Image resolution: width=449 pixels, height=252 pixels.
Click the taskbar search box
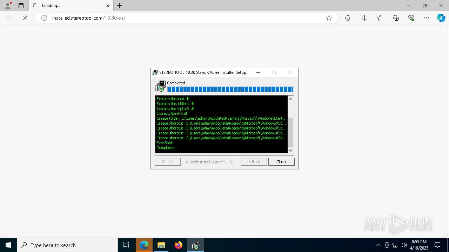67,245
